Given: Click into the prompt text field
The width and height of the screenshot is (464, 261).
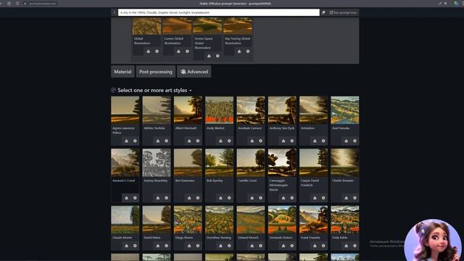Looking at the screenshot, I should tap(219, 12).
